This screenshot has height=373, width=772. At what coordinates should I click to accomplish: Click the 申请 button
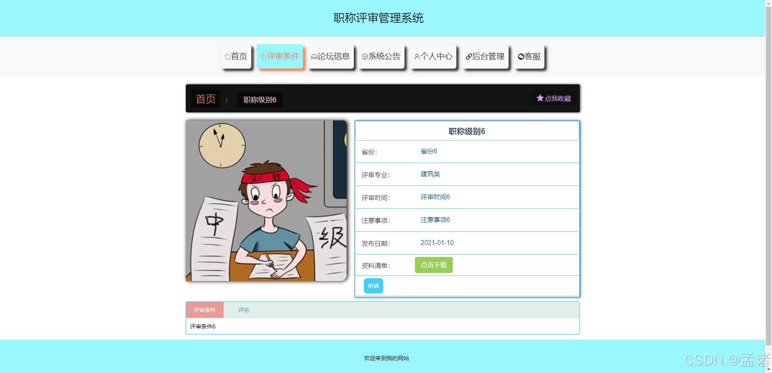coord(373,286)
